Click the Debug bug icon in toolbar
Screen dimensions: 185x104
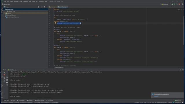[x=175, y=4]
